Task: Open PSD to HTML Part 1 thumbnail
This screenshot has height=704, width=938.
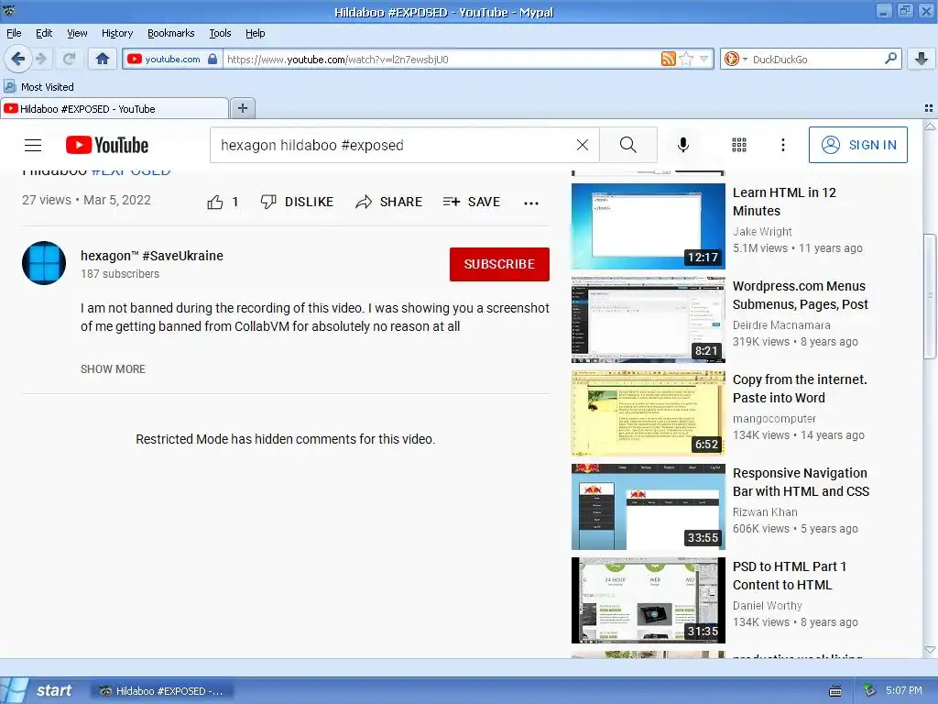Action: tap(649, 599)
